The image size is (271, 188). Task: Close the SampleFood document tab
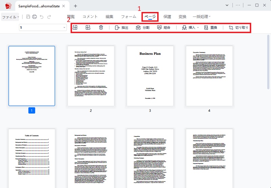coord(64,6)
